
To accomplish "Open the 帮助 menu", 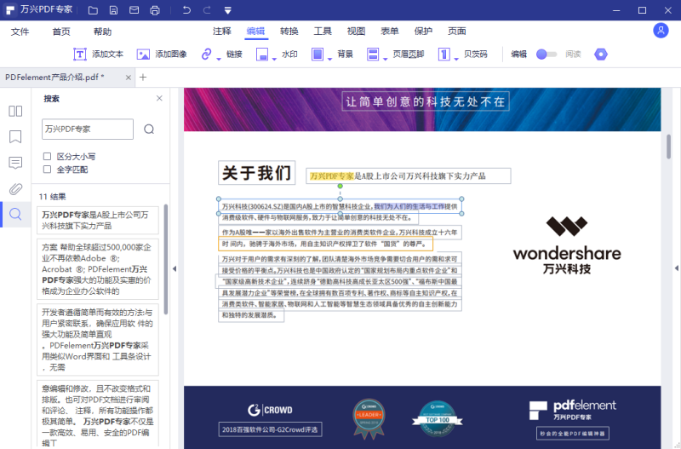I will tap(102, 32).
